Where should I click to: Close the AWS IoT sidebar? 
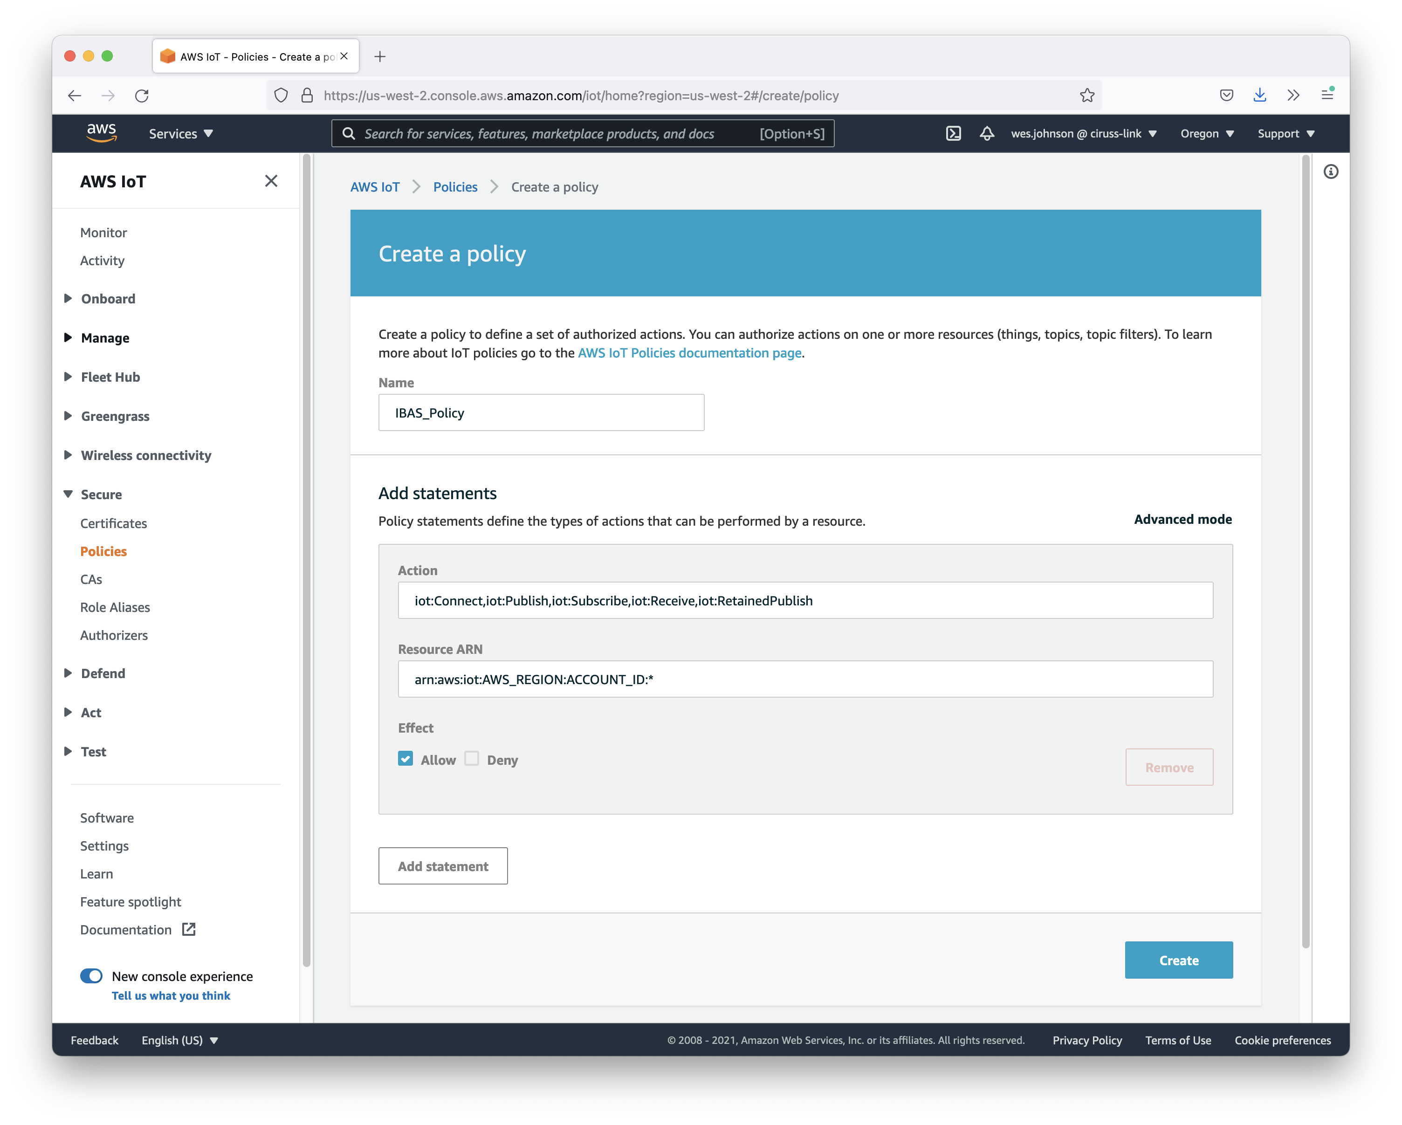click(x=271, y=181)
